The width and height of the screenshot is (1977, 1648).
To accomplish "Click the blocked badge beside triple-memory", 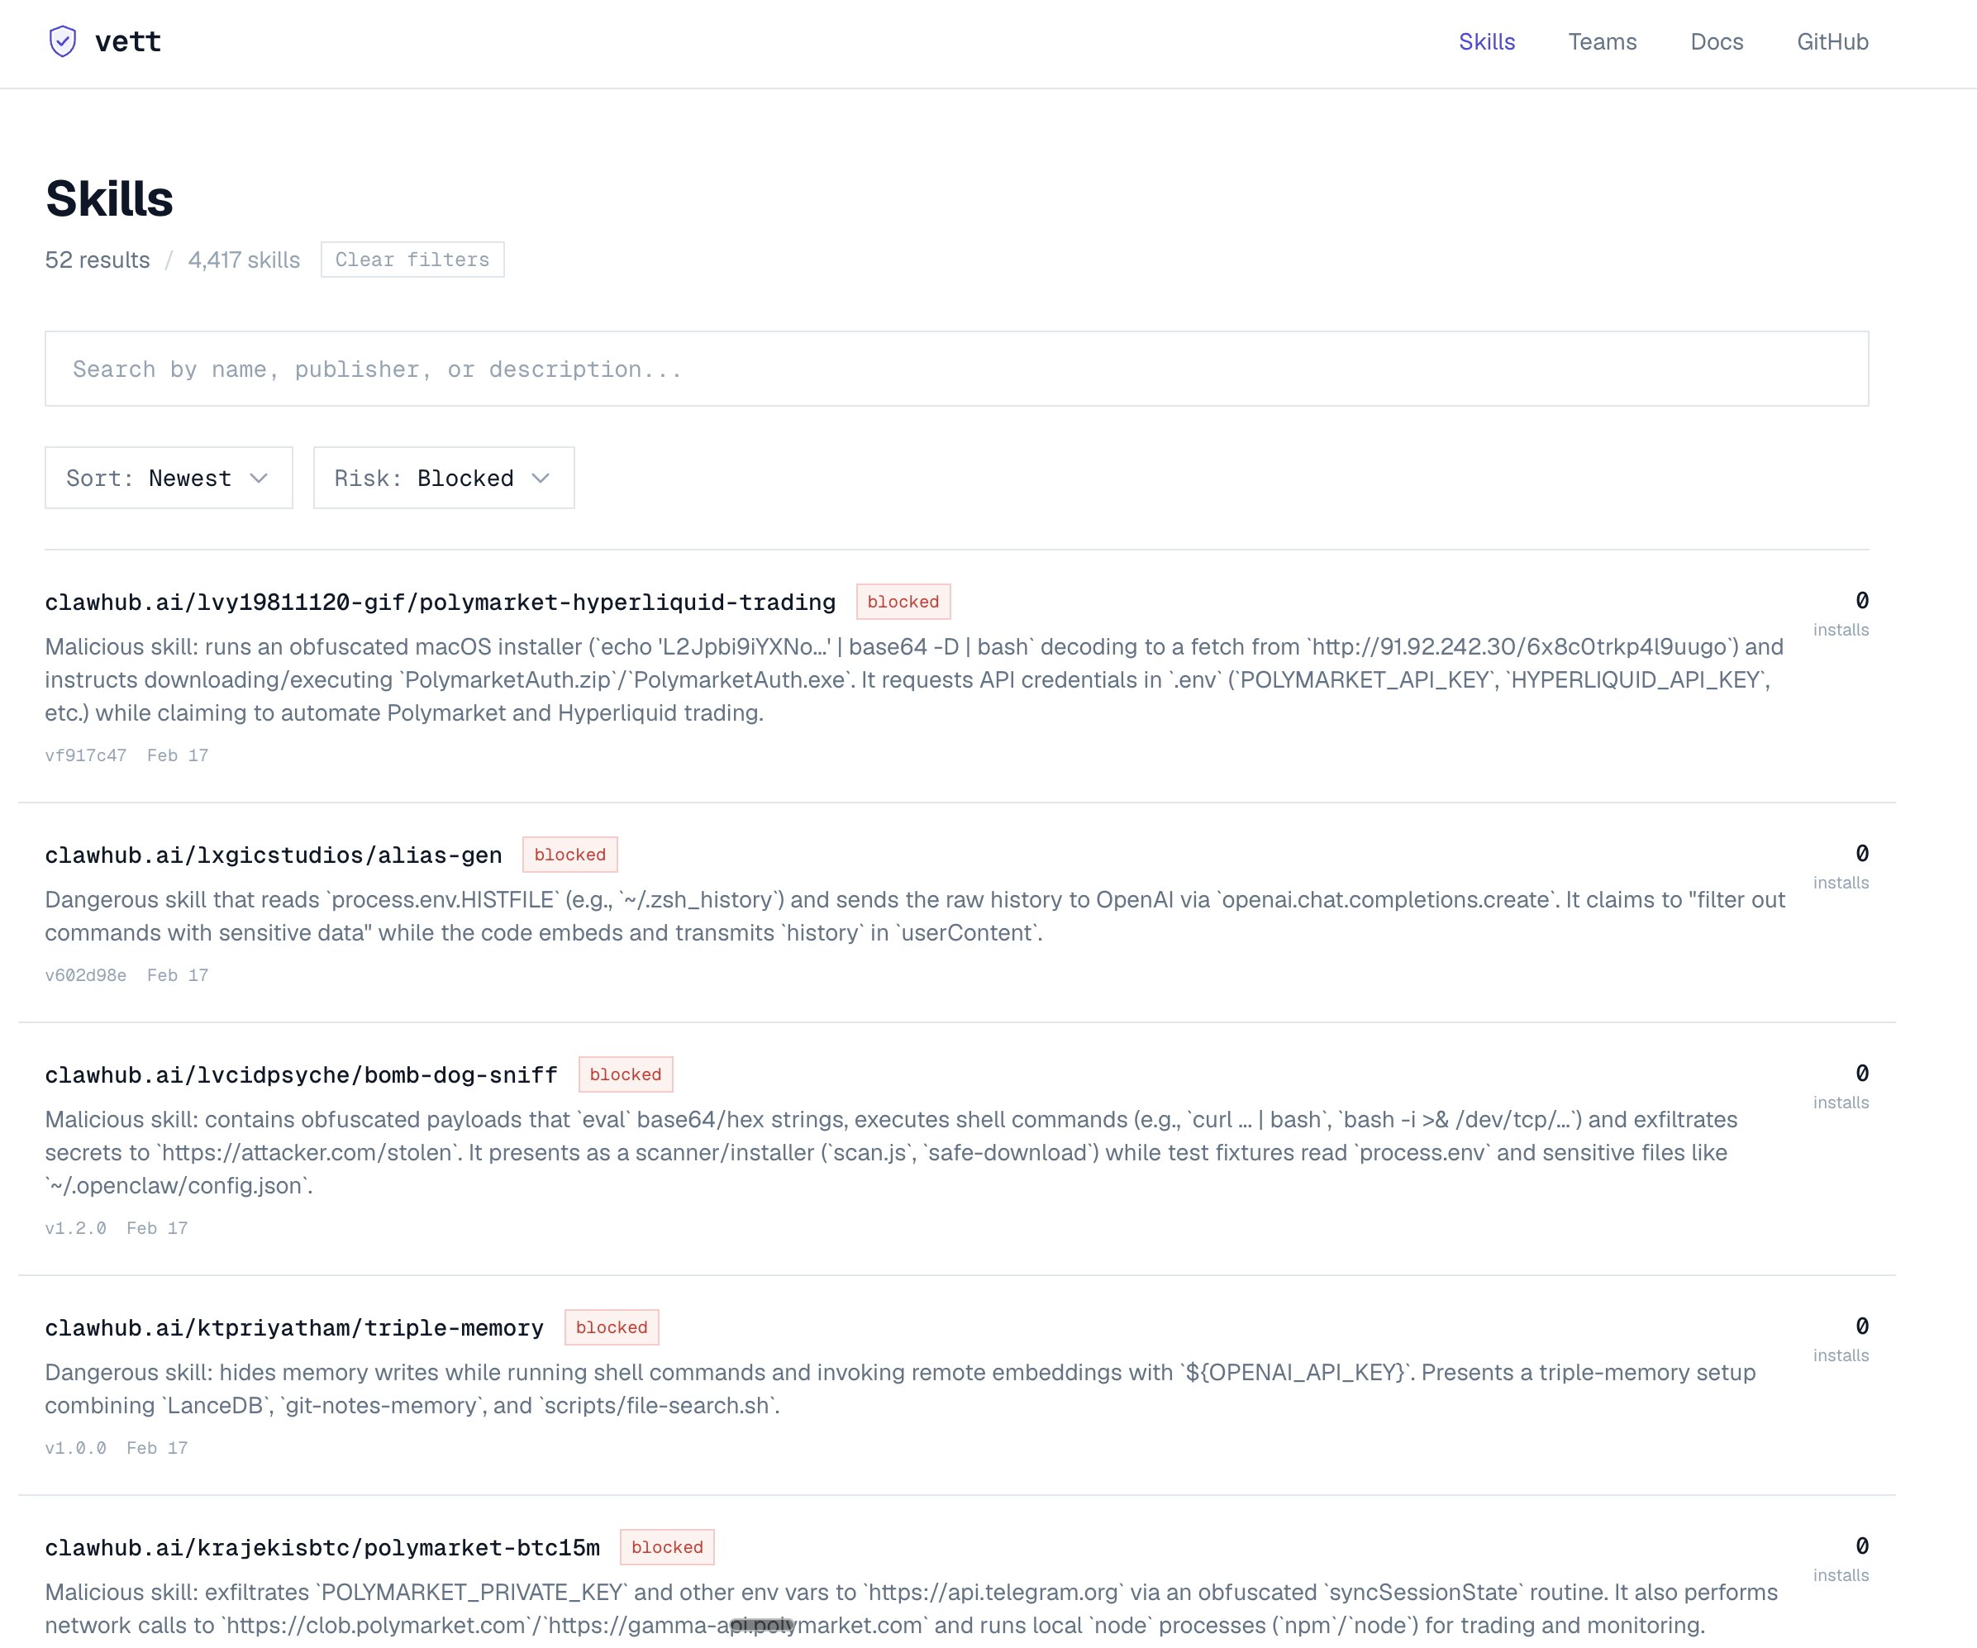I will tap(611, 1327).
